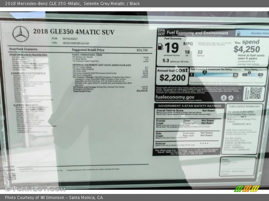This screenshot has height=201, width=269.
Task: Select the middle agency seal beside fueleconomy.gov
Action: coord(231,98)
